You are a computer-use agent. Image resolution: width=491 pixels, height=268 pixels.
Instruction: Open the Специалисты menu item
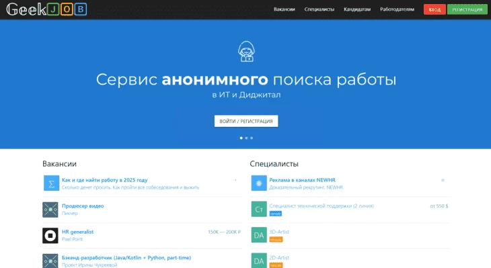(x=319, y=9)
